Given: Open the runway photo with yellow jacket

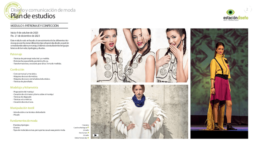Looking at the screenshot, I should point(219,84).
